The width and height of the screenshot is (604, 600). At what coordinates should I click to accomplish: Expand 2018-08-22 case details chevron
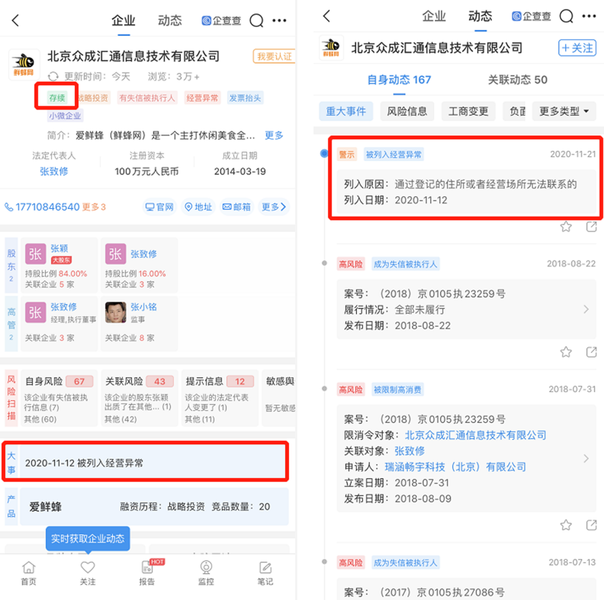tap(586, 309)
